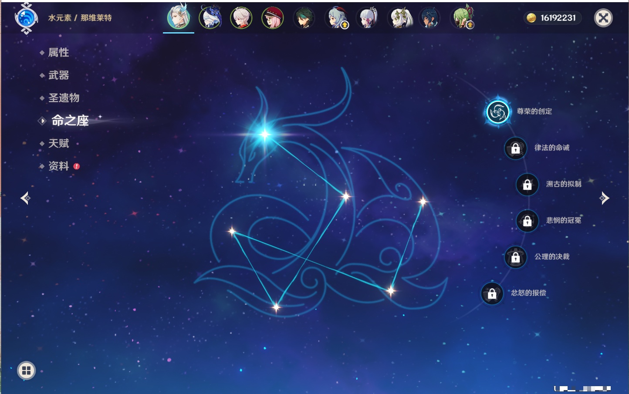Select Xiao's dark green-haired portrait
Image resolution: width=629 pixels, height=394 pixels.
point(304,18)
